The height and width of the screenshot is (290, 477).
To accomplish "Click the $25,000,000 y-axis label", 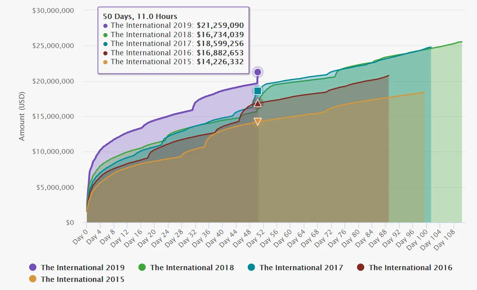I will point(53,46).
